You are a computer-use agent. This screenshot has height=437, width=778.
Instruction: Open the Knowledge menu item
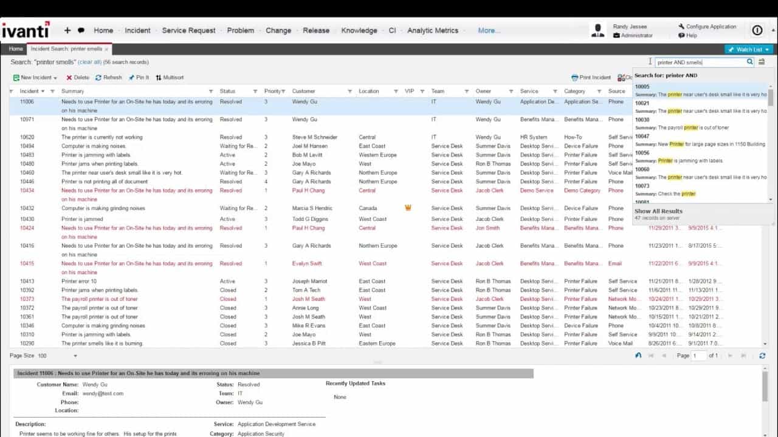359,30
